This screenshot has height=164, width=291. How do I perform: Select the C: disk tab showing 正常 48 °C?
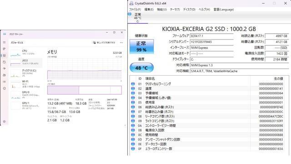pyautogui.click(x=138, y=18)
